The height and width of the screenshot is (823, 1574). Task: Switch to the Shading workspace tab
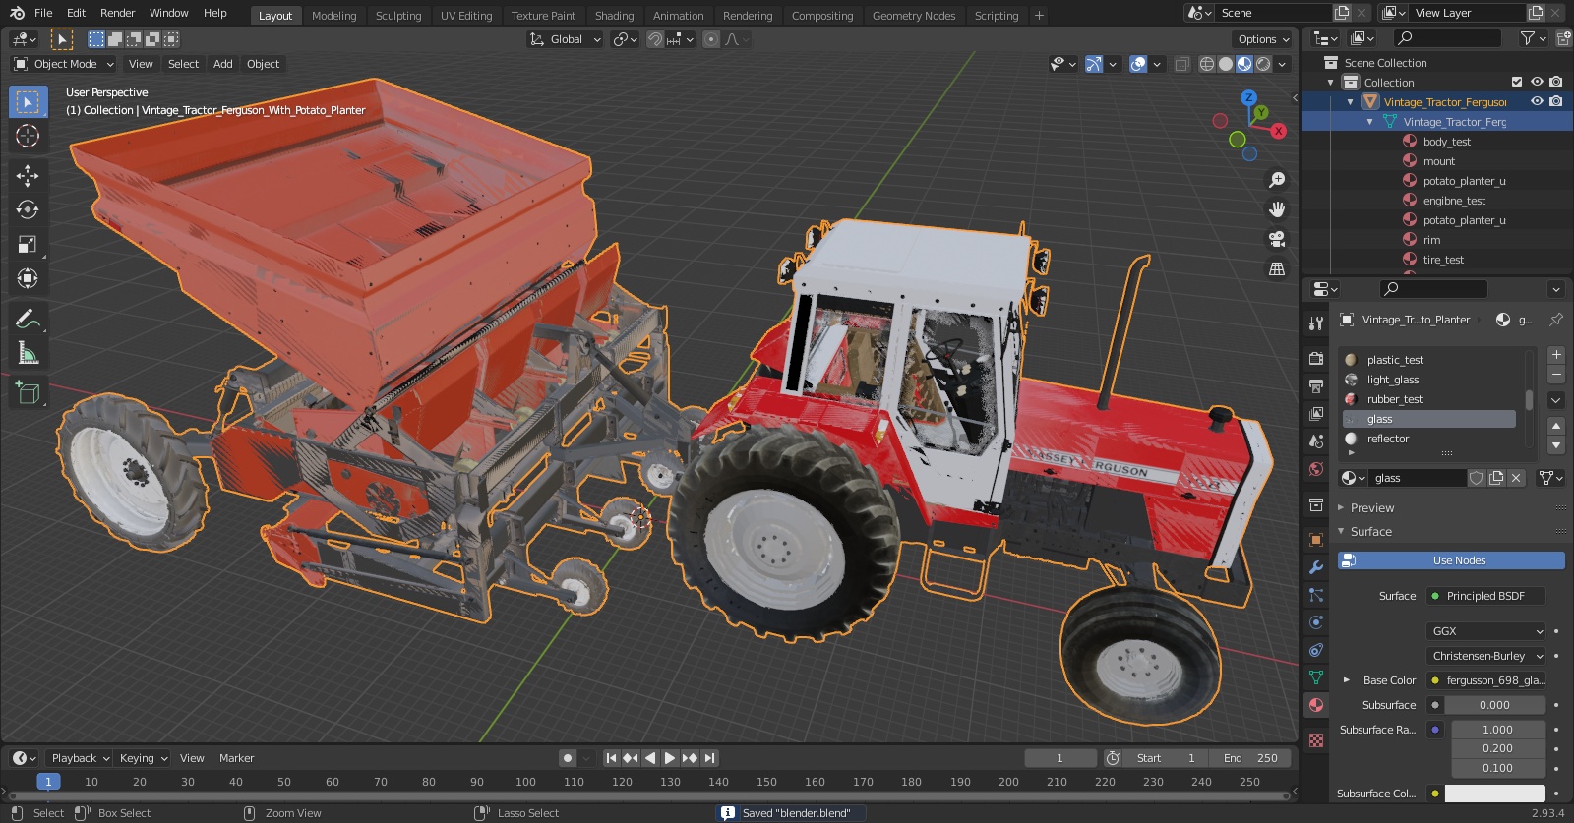click(614, 16)
